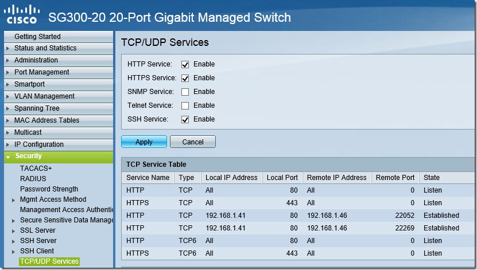Image resolution: width=477 pixels, height=270 pixels.
Task: Click the Local Port column header
Action: click(282, 178)
